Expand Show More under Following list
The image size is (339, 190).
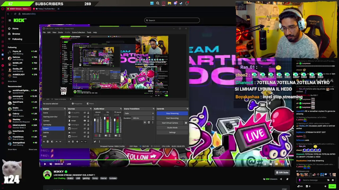(12, 81)
